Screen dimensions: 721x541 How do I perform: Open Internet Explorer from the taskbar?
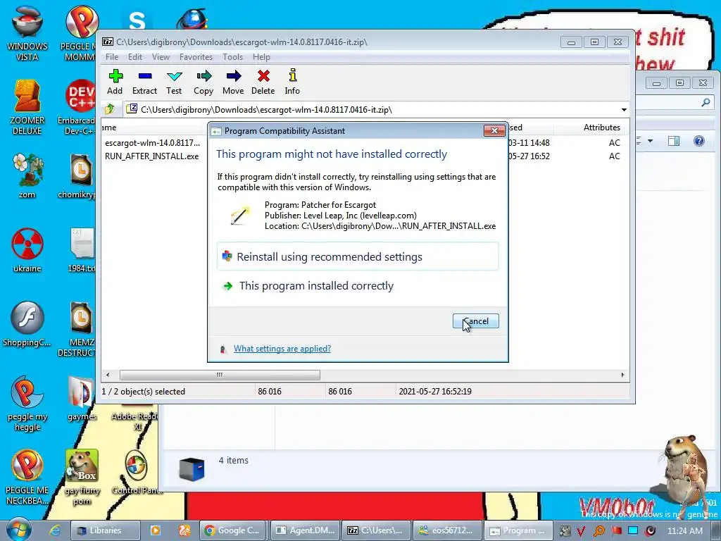tap(55, 530)
